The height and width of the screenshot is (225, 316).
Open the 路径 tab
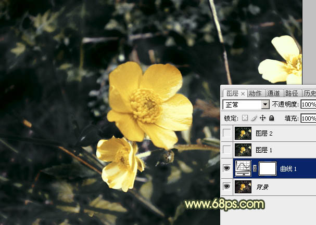click(292, 94)
